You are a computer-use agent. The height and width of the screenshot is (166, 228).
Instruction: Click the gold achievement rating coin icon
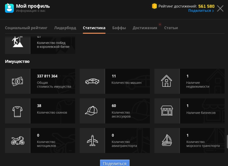(155, 6)
